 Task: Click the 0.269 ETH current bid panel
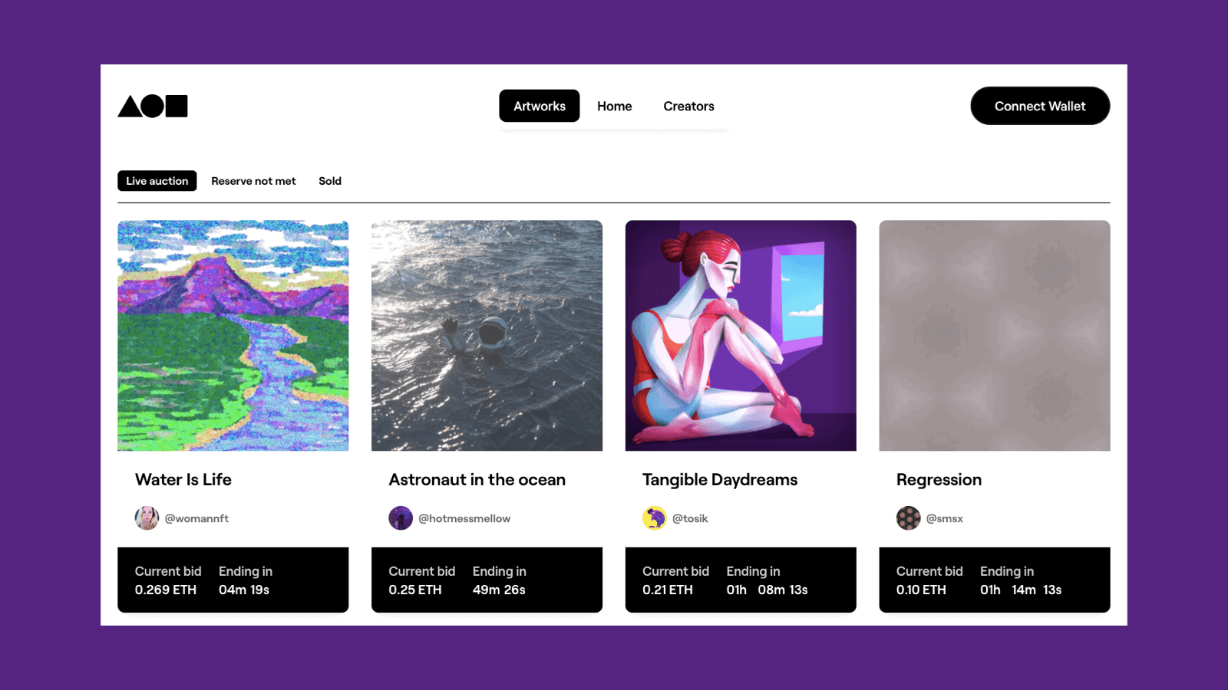pos(233,580)
